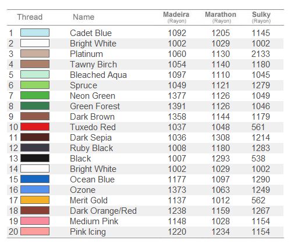Click the Ocean Blue swatch
291x244 pixels.
point(35,179)
